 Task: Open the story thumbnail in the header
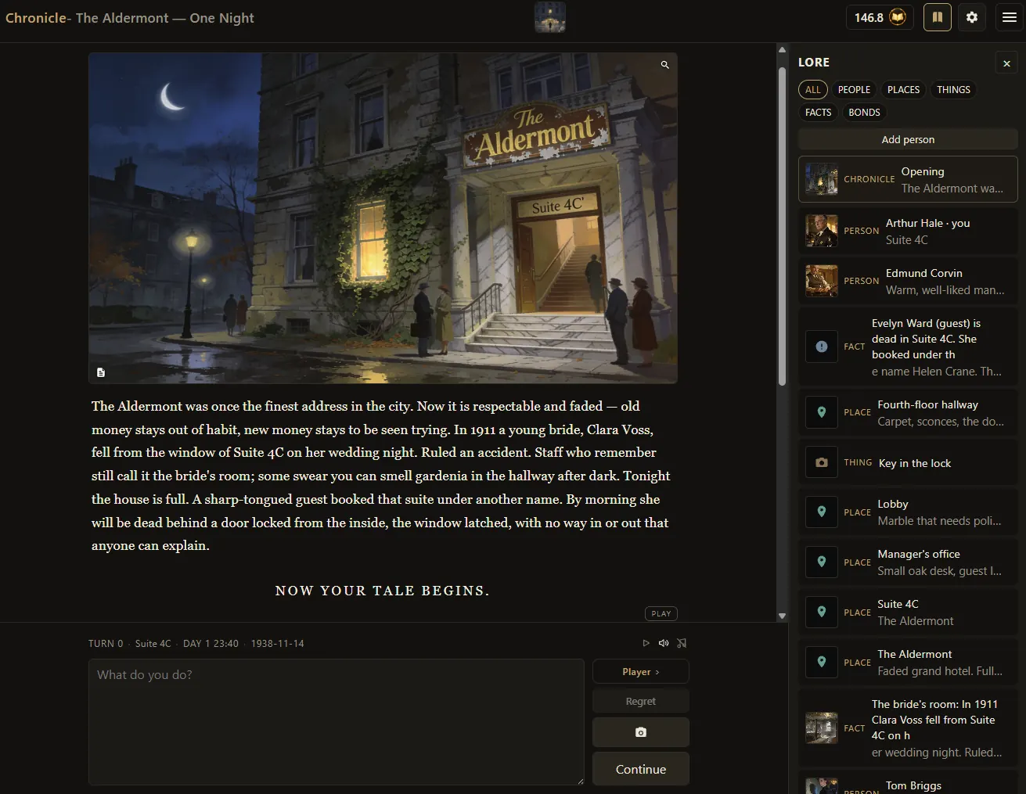point(550,17)
